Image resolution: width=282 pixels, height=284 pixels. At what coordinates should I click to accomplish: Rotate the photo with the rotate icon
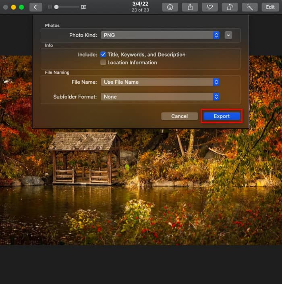click(230, 7)
